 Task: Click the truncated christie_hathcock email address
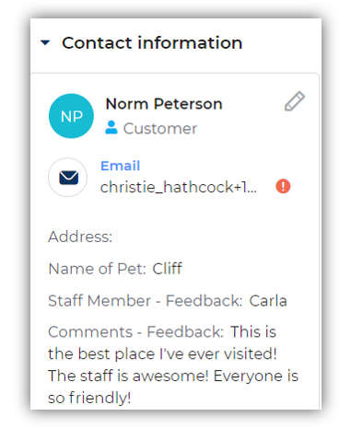[179, 187]
